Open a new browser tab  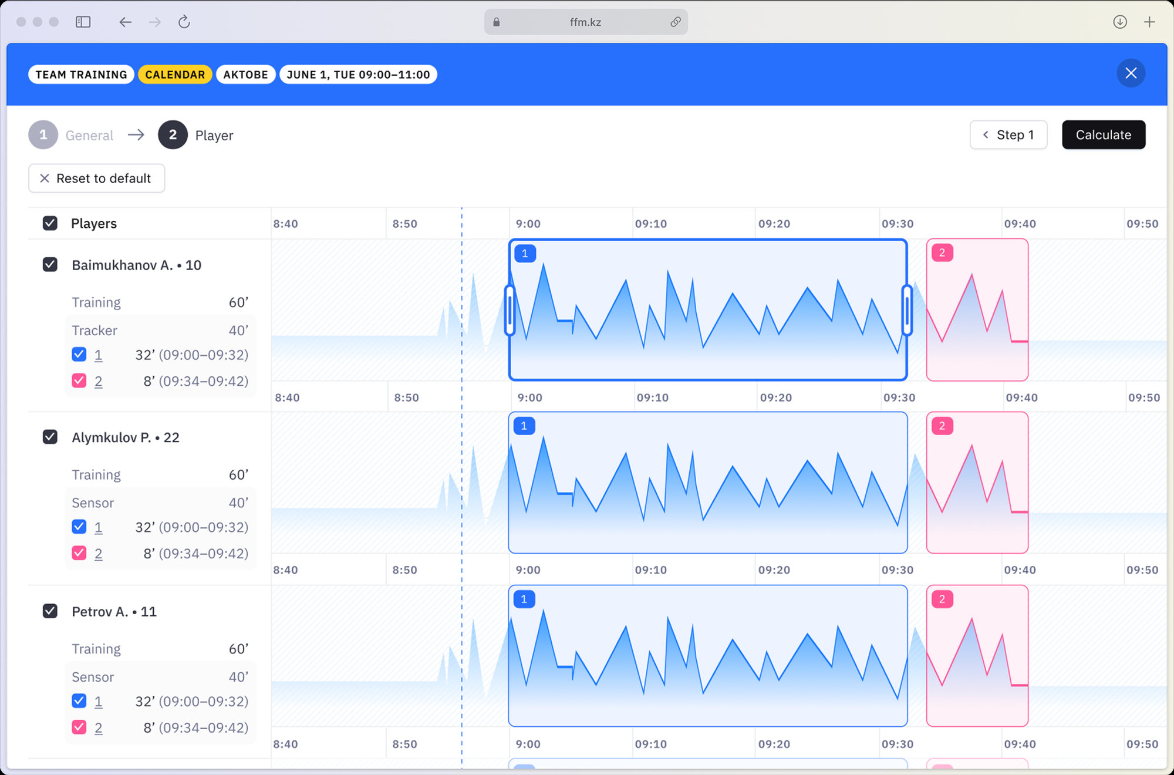point(1149,22)
